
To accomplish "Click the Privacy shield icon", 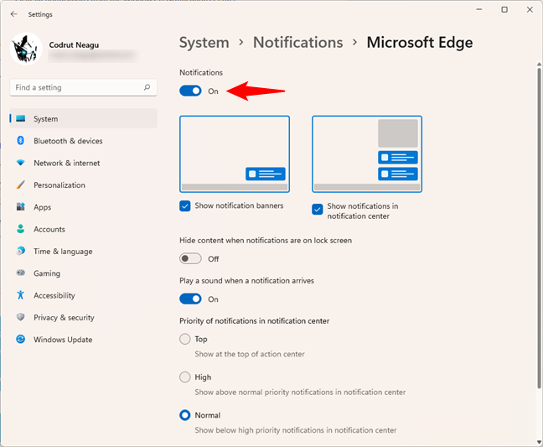I will (21, 317).
